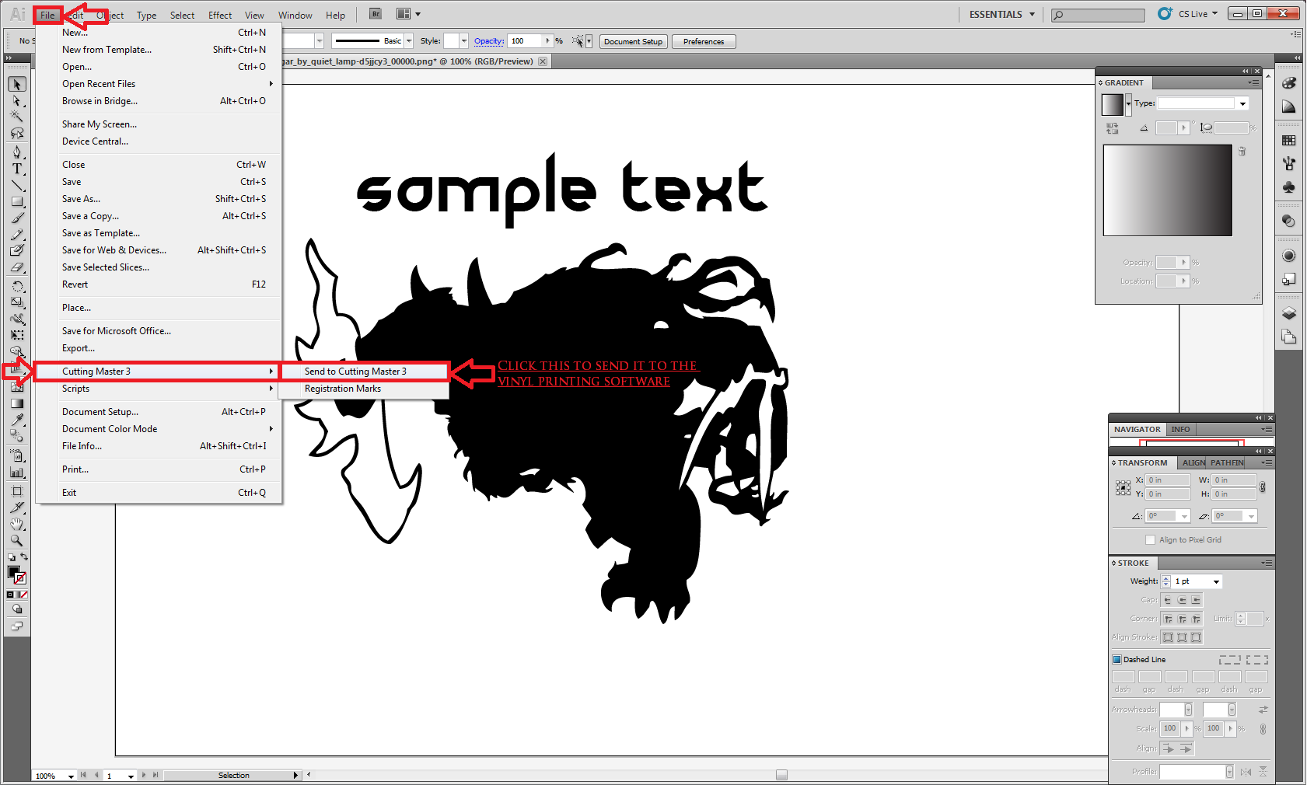The width and height of the screenshot is (1307, 785).
Task: Select Round Cap stroke option
Action: (1182, 600)
